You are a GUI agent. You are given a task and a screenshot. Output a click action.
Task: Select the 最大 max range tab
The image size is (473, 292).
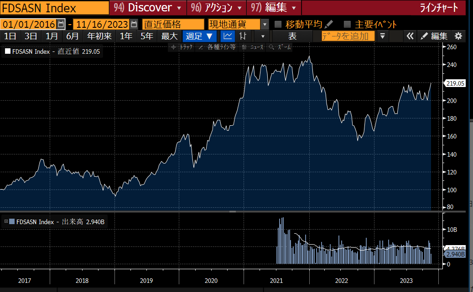click(169, 36)
